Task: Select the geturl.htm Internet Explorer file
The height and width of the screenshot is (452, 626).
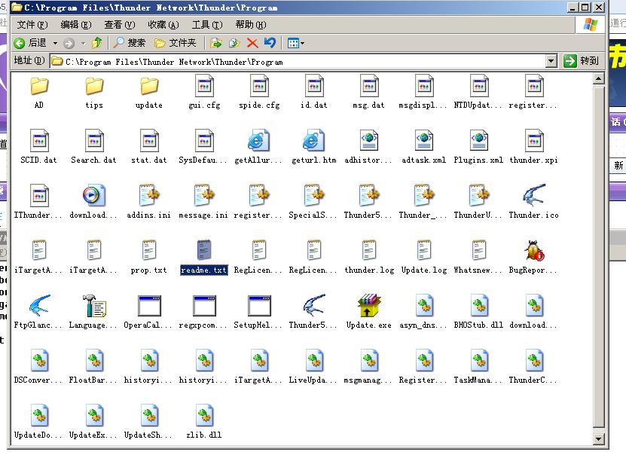Action: [313, 141]
